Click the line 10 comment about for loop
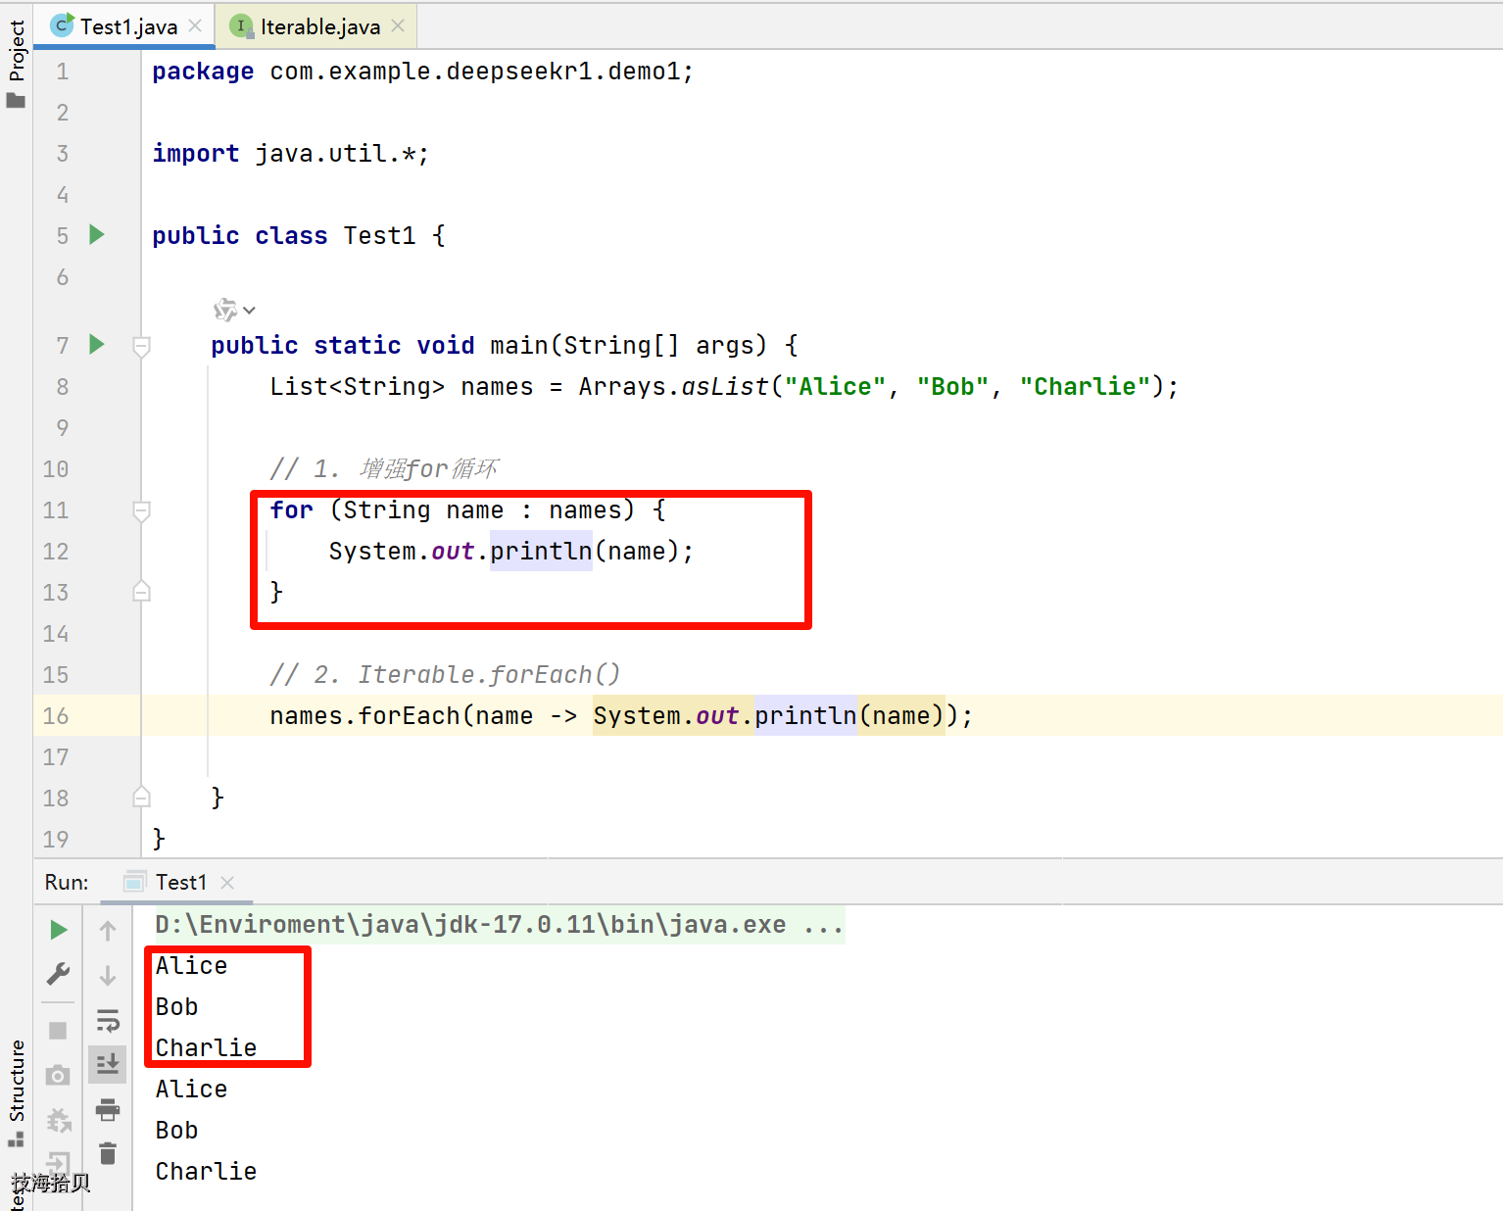 [x=384, y=469]
